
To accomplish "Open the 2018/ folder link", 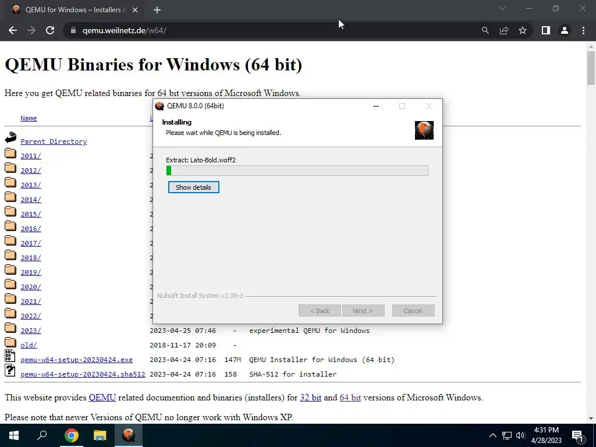I will [x=31, y=258].
